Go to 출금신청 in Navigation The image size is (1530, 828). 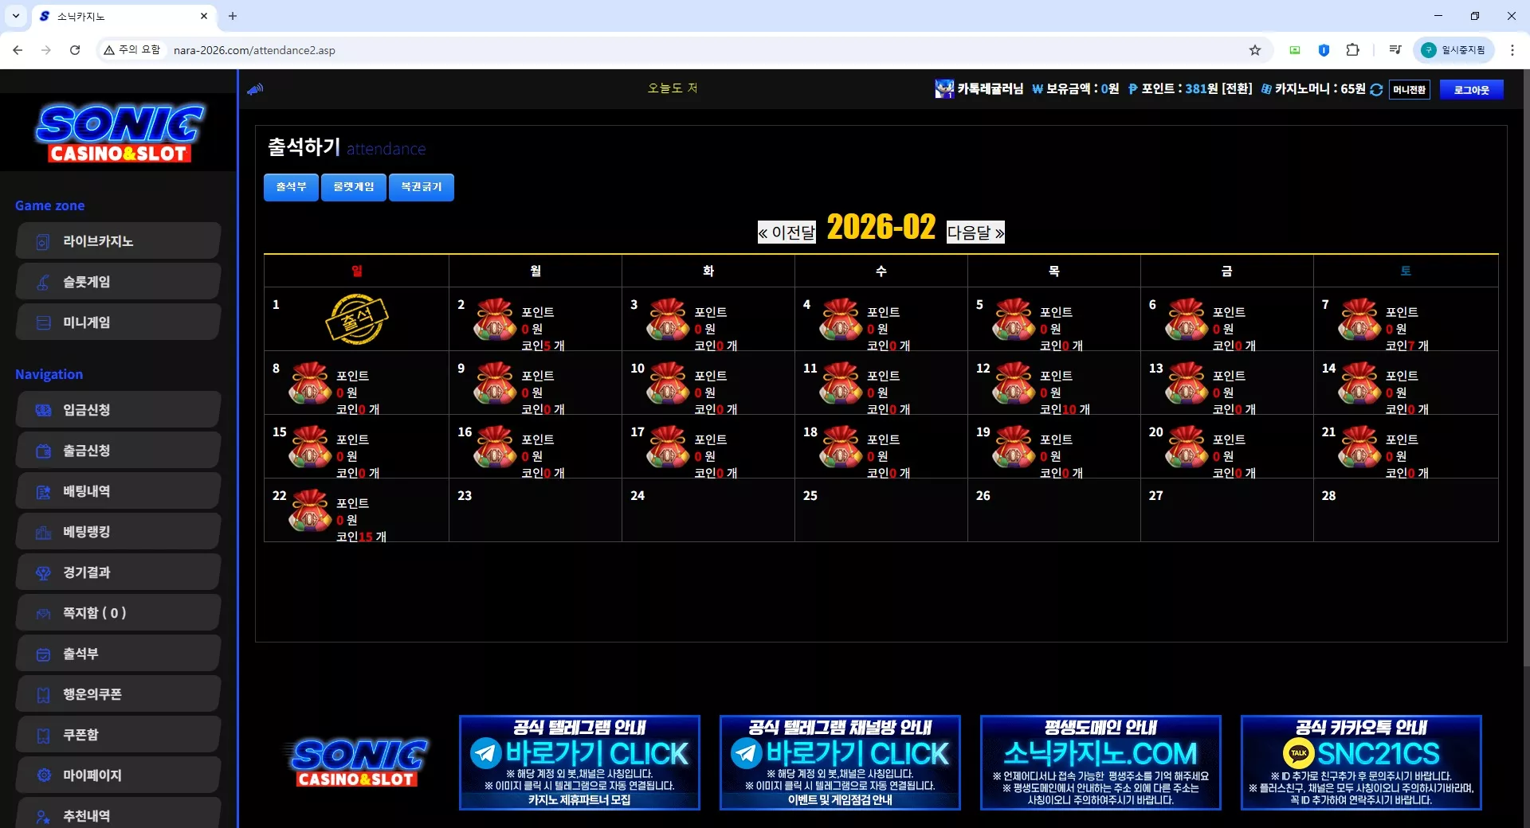pos(118,450)
